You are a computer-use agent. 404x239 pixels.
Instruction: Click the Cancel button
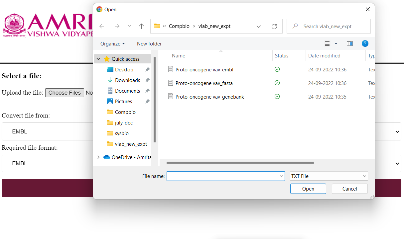(x=350, y=189)
